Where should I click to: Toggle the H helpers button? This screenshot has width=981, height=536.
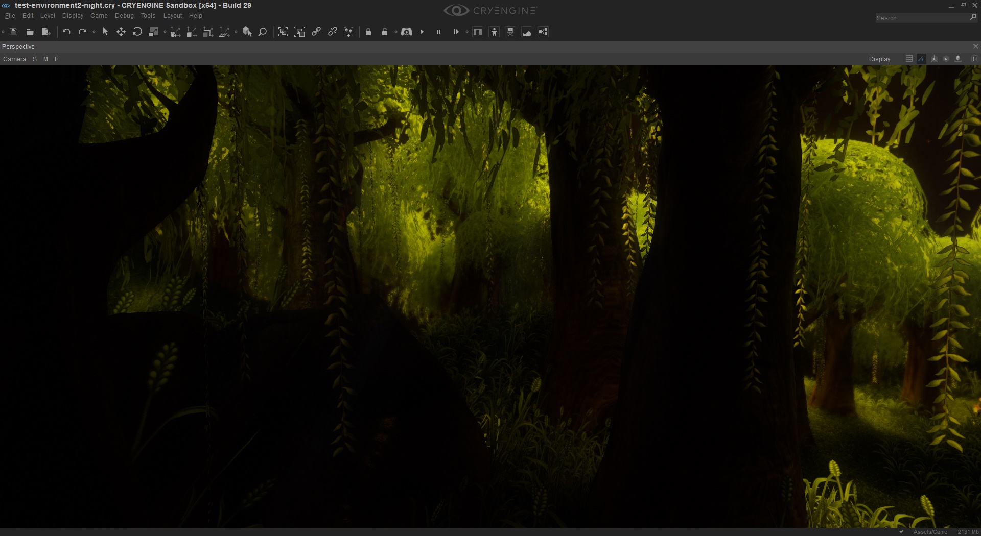tap(975, 59)
